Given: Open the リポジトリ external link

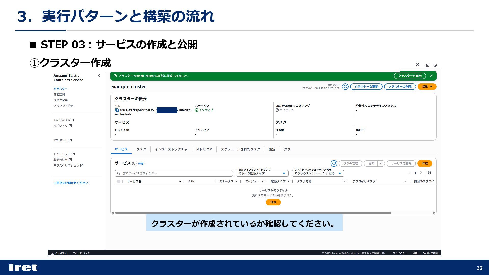Looking at the screenshot, I should click(63, 126).
